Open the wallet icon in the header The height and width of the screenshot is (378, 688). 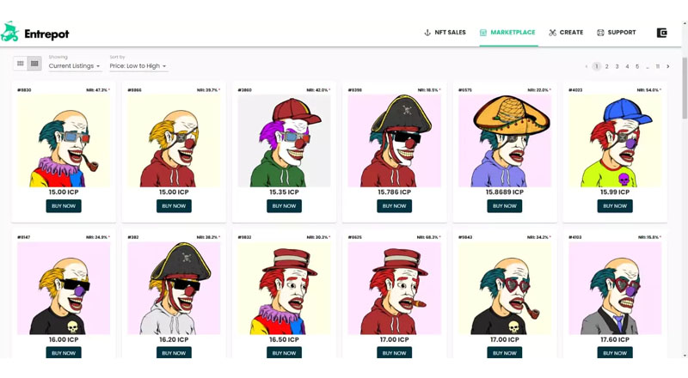tap(661, 33)
